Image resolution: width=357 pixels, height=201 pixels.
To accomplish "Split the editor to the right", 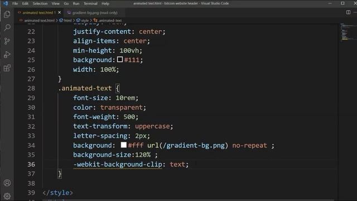I will point(348,12).
